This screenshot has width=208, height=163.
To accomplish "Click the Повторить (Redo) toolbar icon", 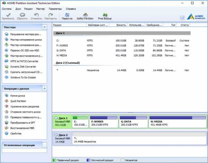I will pos(50,16).
